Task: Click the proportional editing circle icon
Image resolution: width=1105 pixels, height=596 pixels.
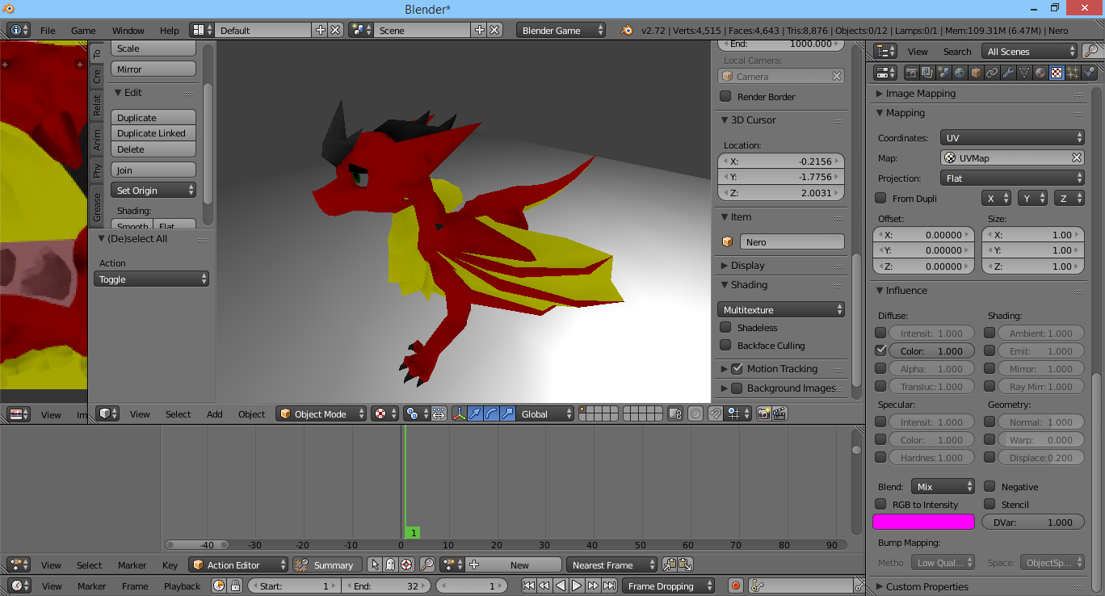Action: pos(695,413)
